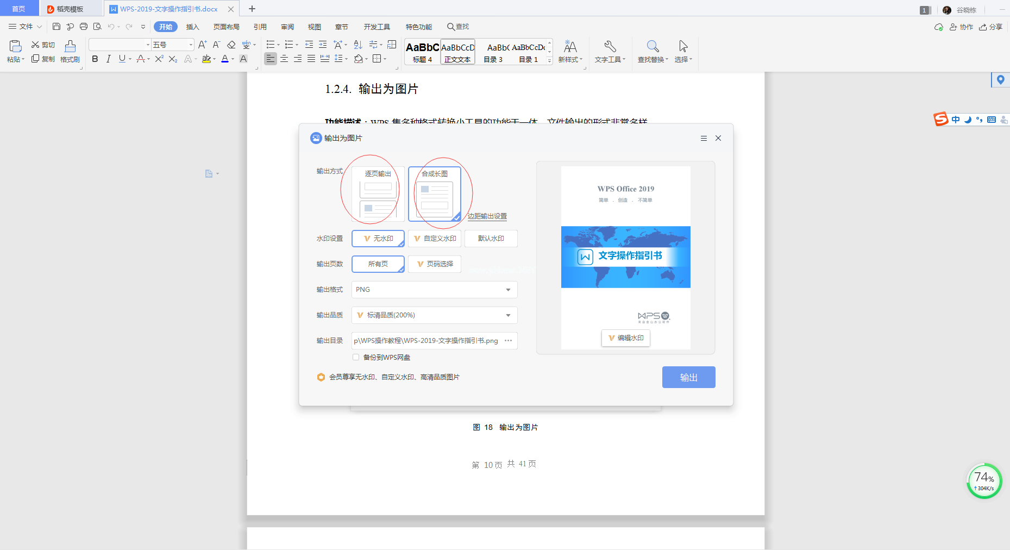The image size is (1010, 550).
Task: Toggle Superscript X² formatting
Action: (159, 59)
